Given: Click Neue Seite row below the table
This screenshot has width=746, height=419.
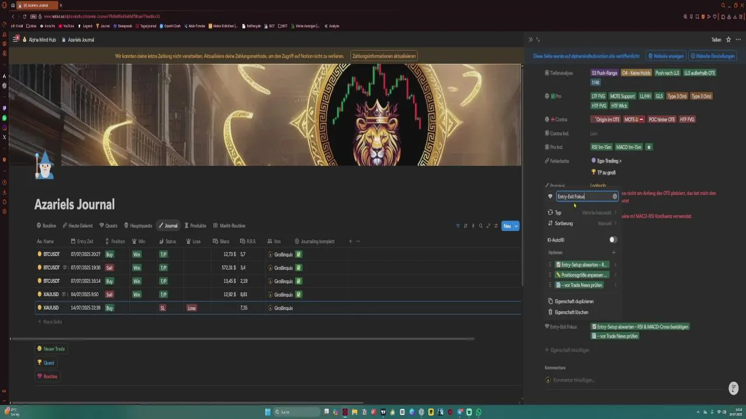Looking at the screenshot, I should click(50, 322).
